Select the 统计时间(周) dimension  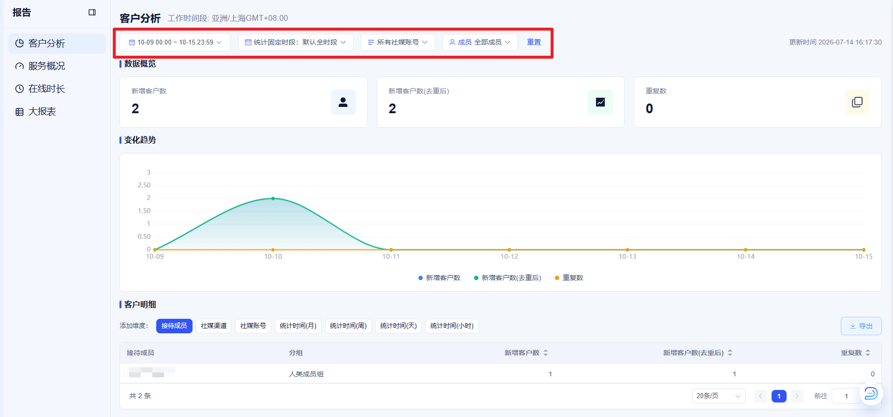[x=348, y=326]
